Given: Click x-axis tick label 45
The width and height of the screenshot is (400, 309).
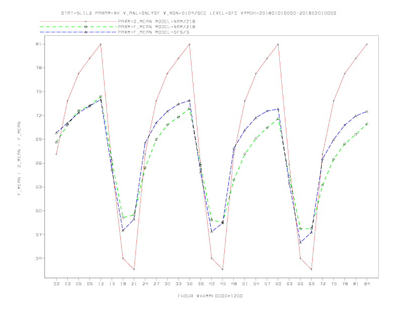Looking at the screenshot, I should click(223, 284).
